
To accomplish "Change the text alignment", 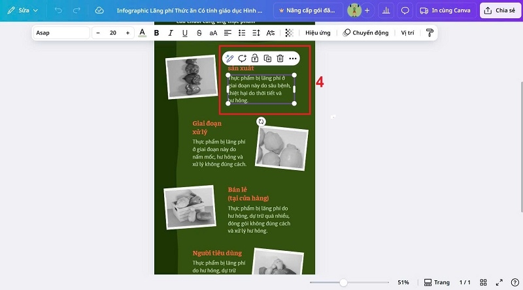I will pyautogui.click(x=228, y=33).
